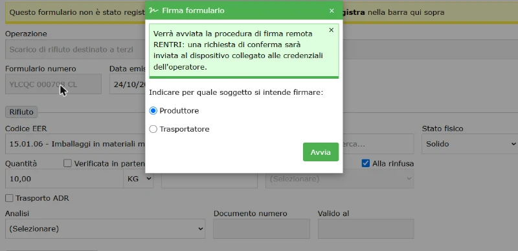The height and width of the screenshot is (251, 518).
Task: Click the Firma formulario title text
Action: click(x=193, y=10)
